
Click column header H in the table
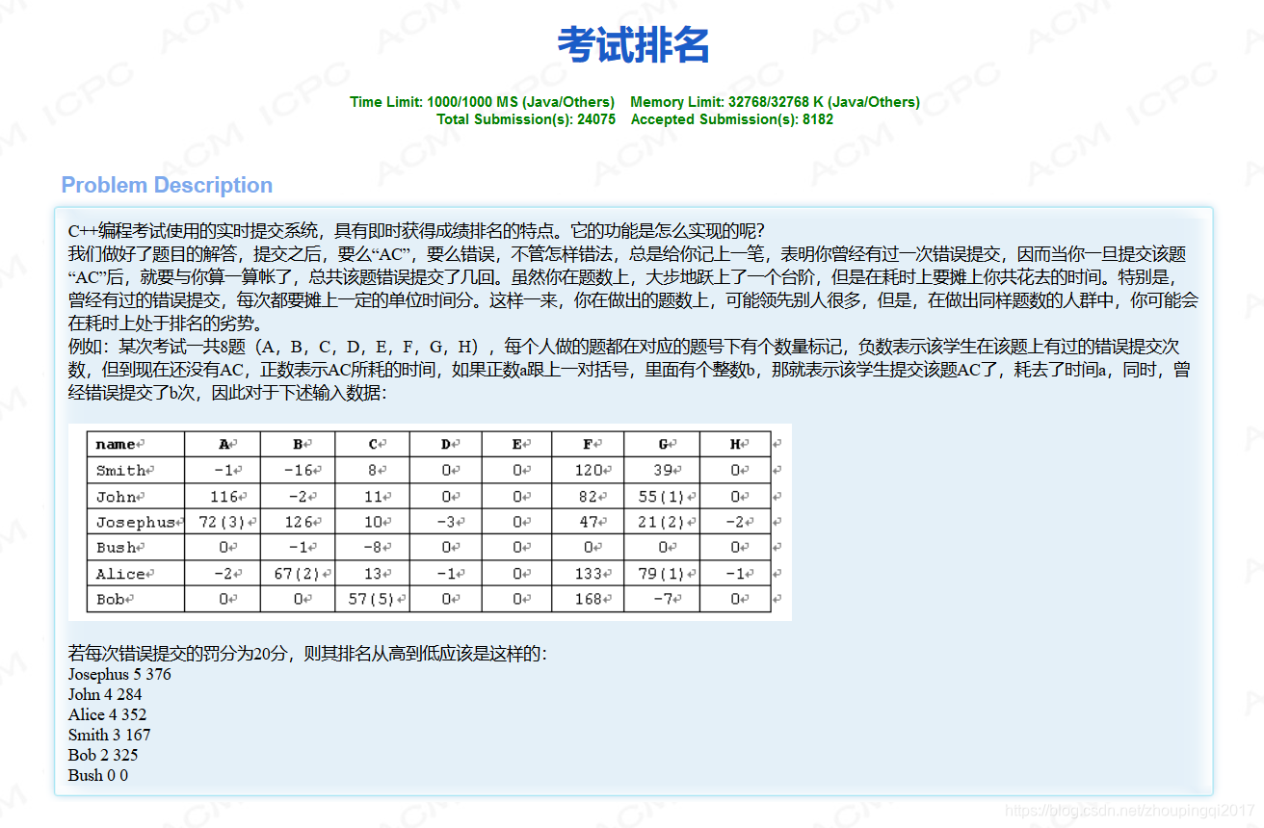coord(735,444)
